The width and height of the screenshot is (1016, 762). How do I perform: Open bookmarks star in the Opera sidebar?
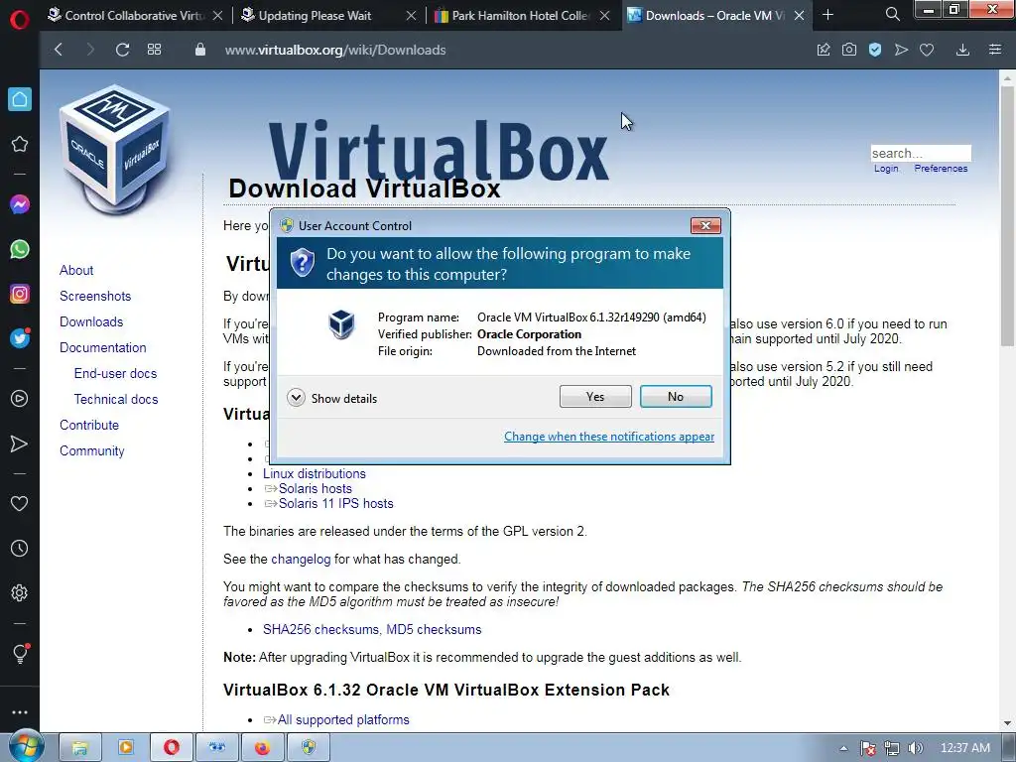point(20,144)
